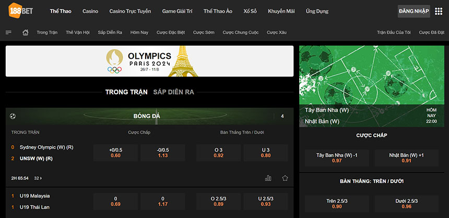Select U 3 odds 0.80

(x=266, y=152)
